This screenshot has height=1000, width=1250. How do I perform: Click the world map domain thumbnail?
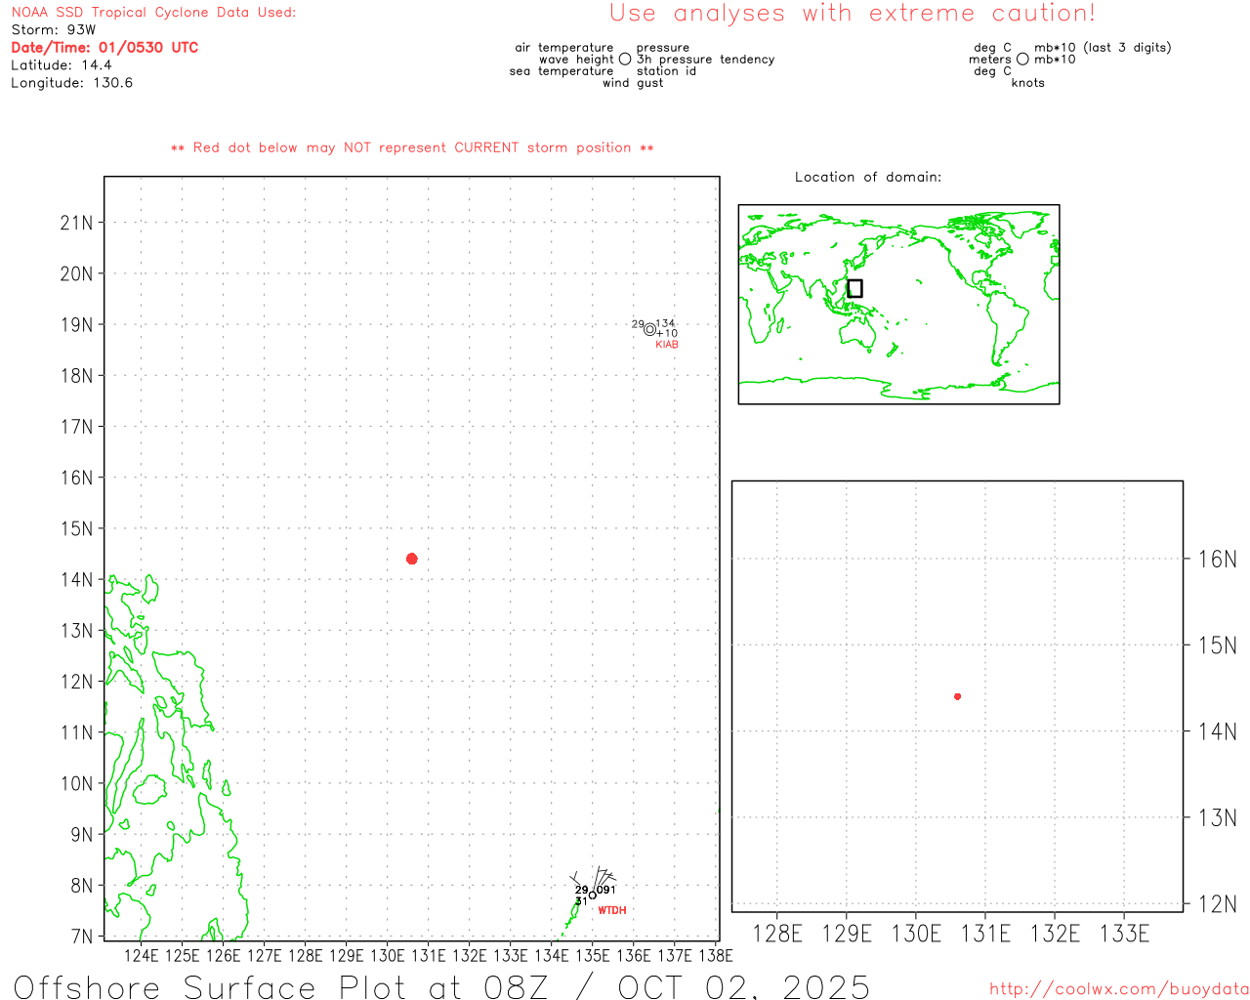click(898, 304)
